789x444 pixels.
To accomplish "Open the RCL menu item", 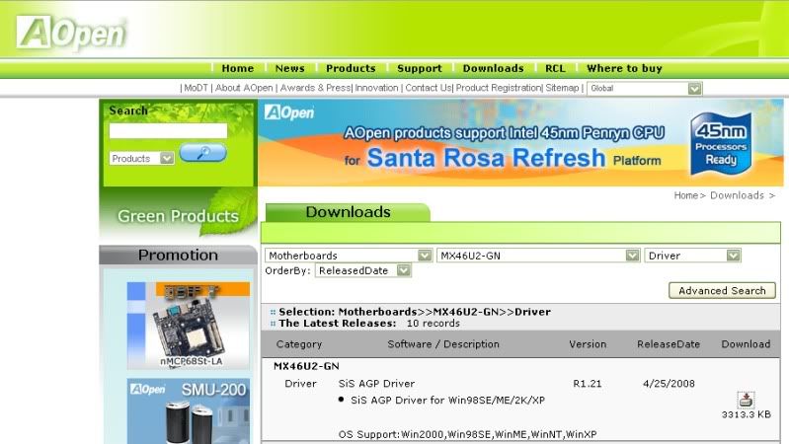I will tap(555, 68).
